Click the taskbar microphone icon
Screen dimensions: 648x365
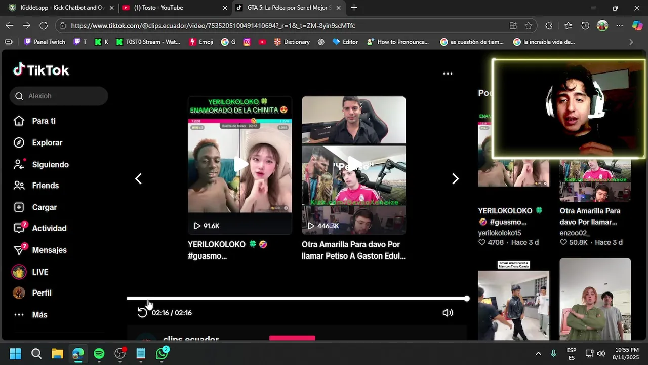point(553,353)
